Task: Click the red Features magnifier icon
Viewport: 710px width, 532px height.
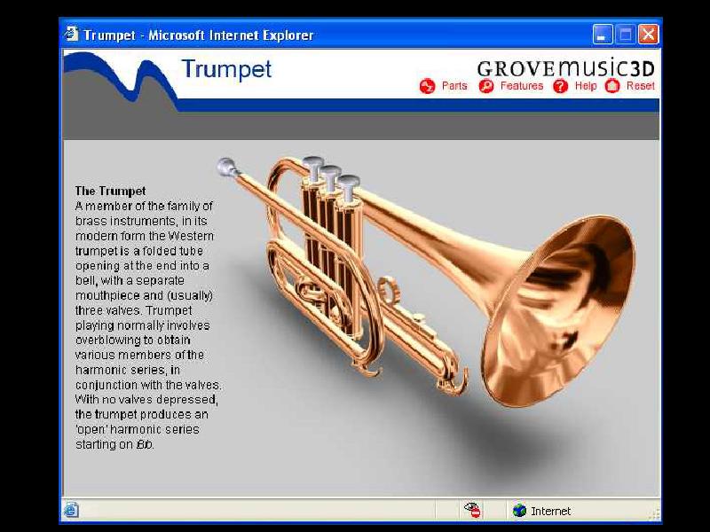Action: 485,86
